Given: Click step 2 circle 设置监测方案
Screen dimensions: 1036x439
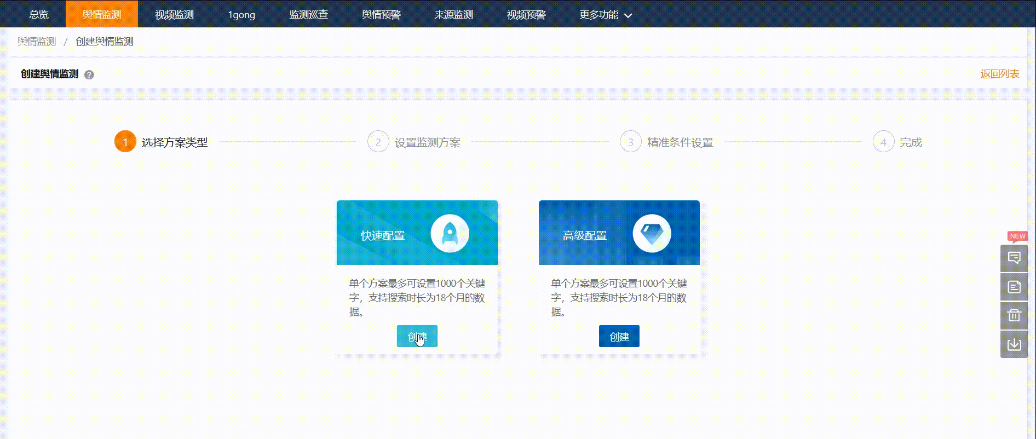Looking at the screenshot, I should [x=378, y=142].
